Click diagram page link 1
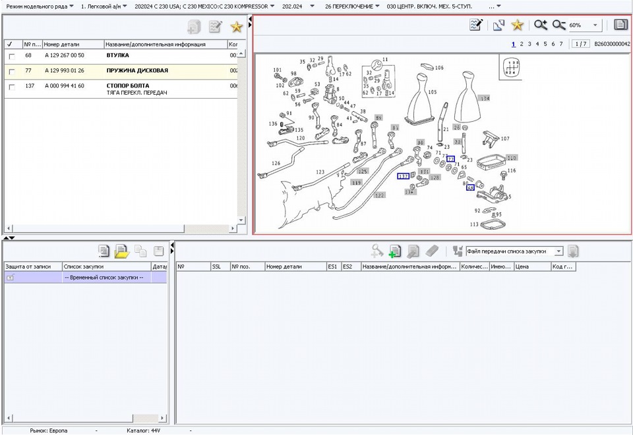 point(514,44)
